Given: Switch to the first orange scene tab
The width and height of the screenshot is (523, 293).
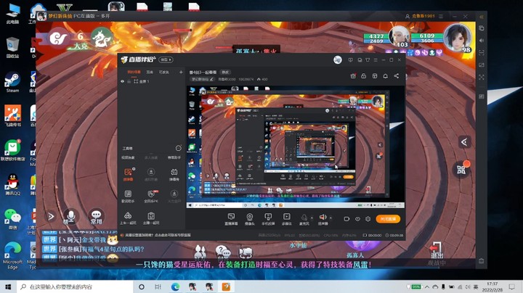Looking at the screenshot, I should 134,72.
